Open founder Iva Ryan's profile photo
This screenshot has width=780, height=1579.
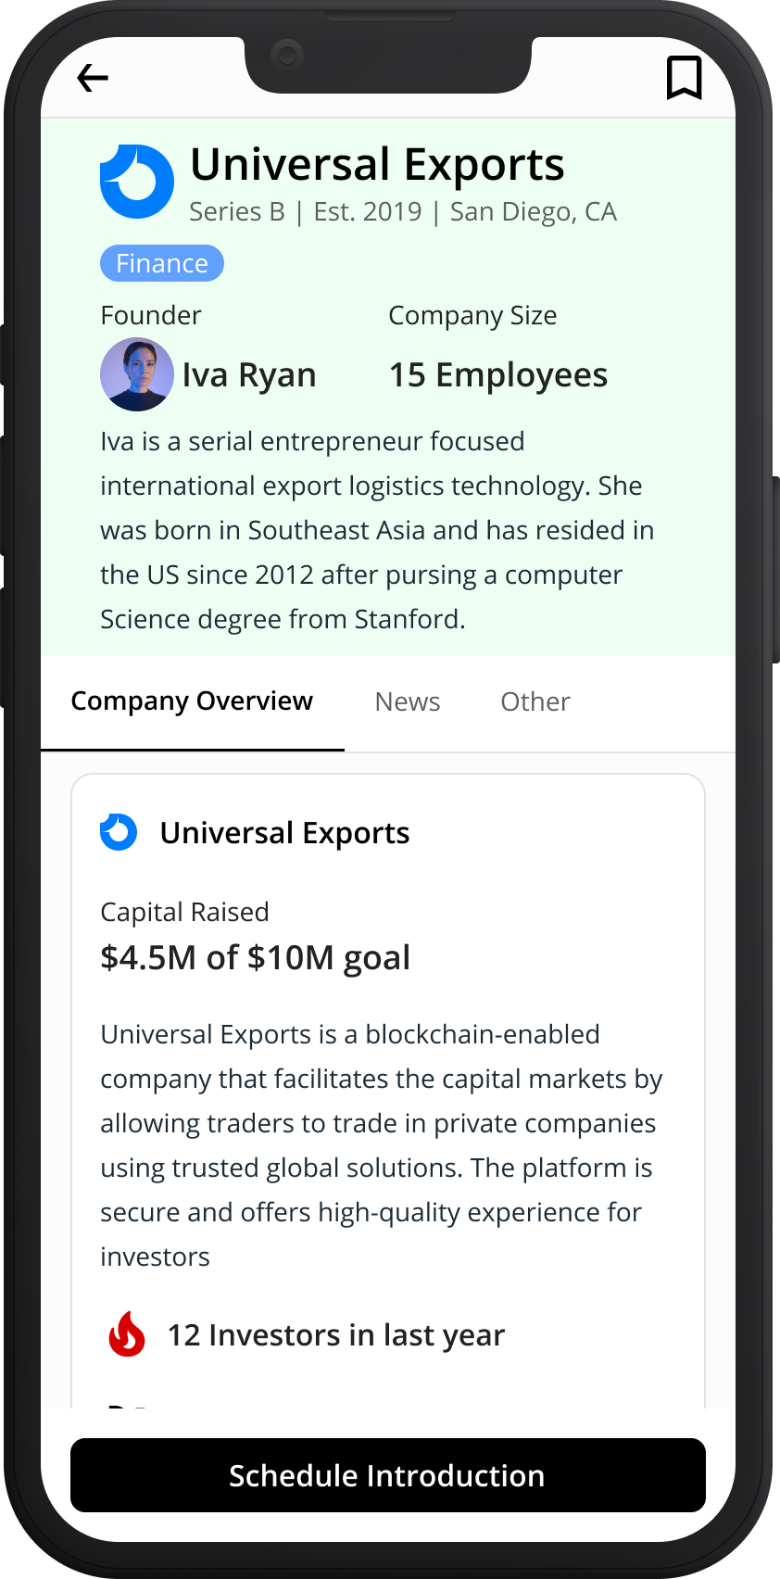pos(137,374)
